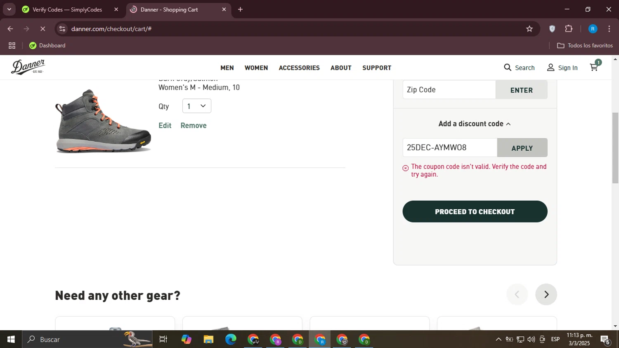The image size is (619, 348).
Task: Open Task View on the taskbar
Action: pos(163,339)
